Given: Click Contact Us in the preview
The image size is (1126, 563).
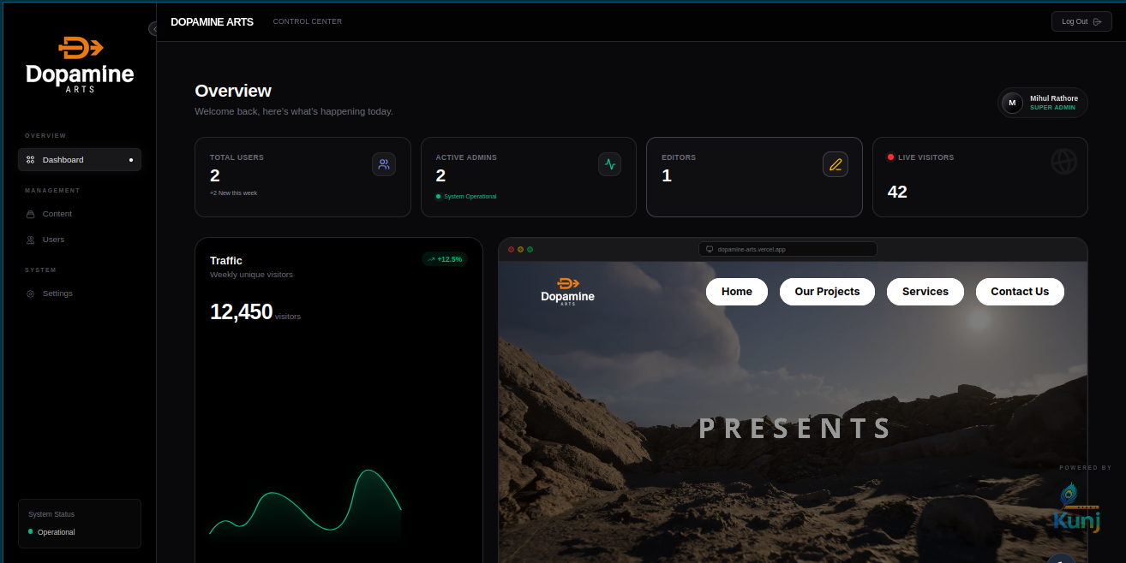Looking at the screenshot, I should [x=1019, y=292].
